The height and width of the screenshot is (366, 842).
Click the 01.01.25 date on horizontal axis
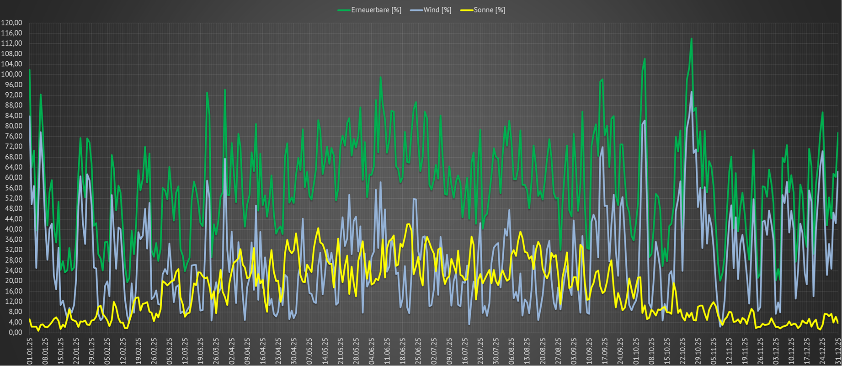click(x=30, y=351)
